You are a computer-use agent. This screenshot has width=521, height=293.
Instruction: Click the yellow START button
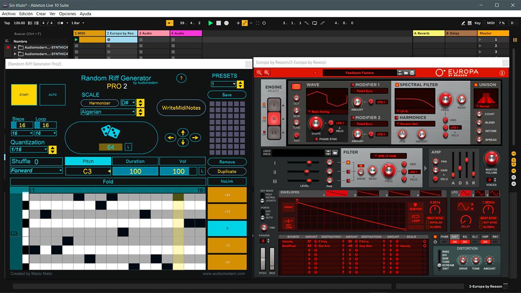pos(24,95)
